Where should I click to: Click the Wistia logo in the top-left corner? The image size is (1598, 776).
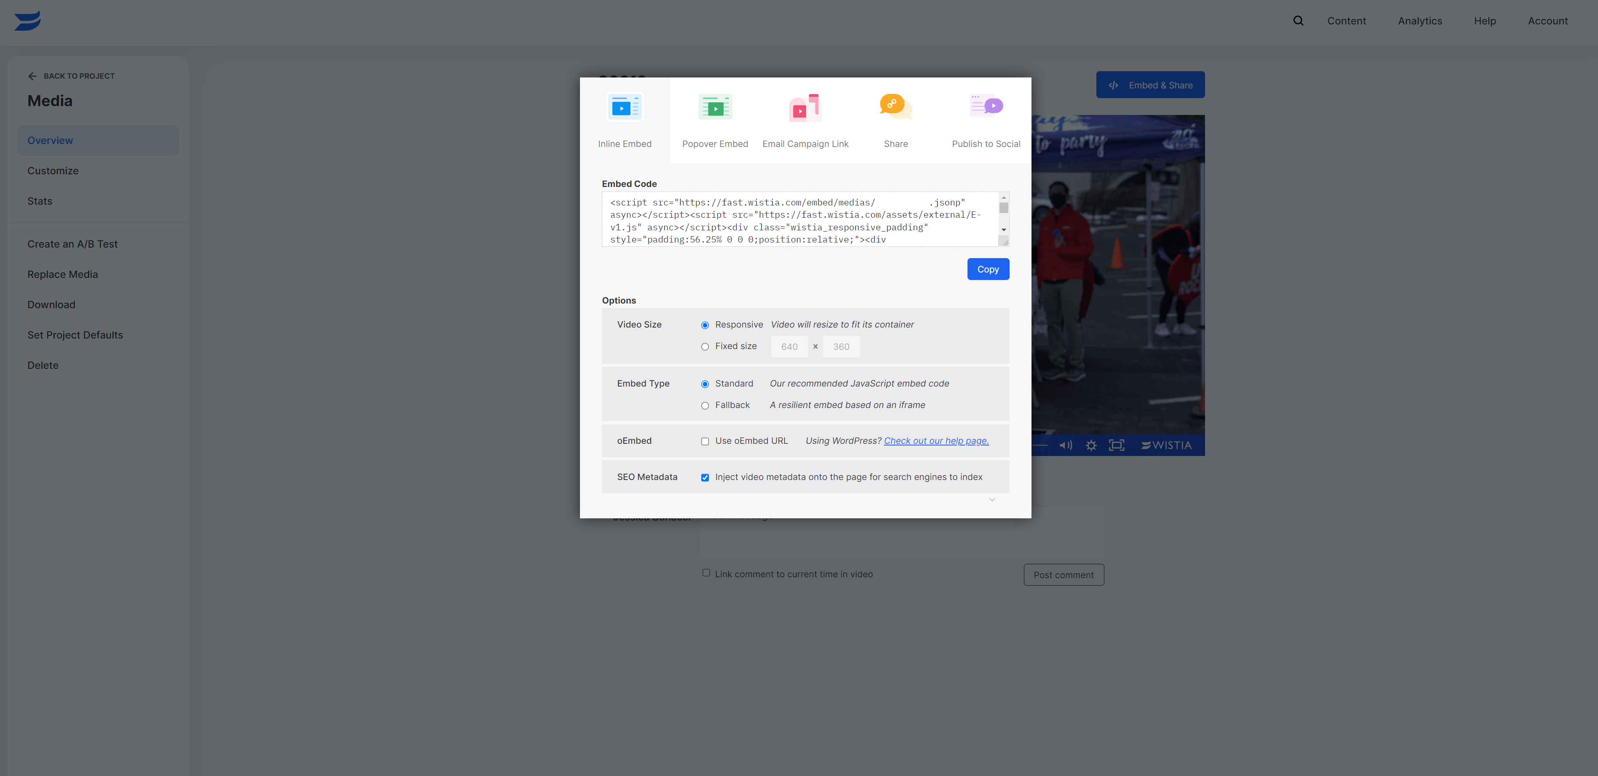27,20
